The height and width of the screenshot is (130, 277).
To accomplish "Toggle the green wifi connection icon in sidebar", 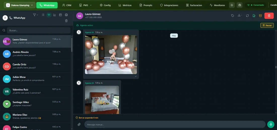I will [49, 15].
